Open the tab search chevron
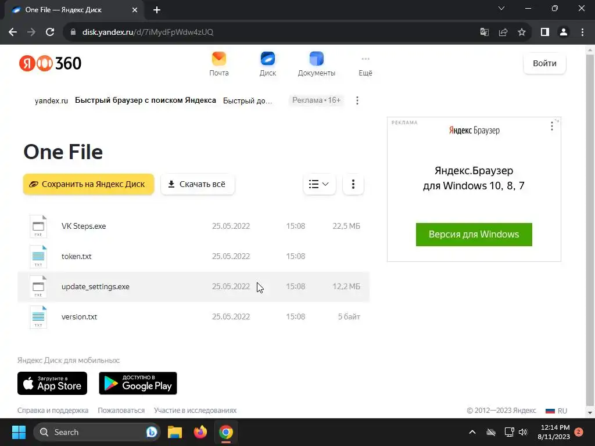Viewport: 595px width, 446px height. click(x=501, y=8)
